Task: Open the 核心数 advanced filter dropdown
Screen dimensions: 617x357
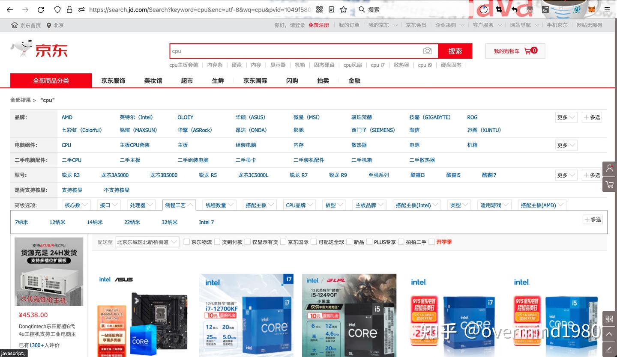Action: tap(75, 205)
